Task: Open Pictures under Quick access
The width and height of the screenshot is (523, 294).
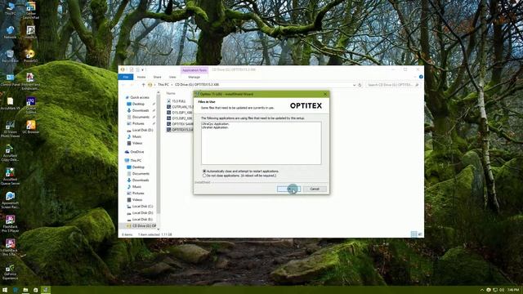Action: point(138,123)
